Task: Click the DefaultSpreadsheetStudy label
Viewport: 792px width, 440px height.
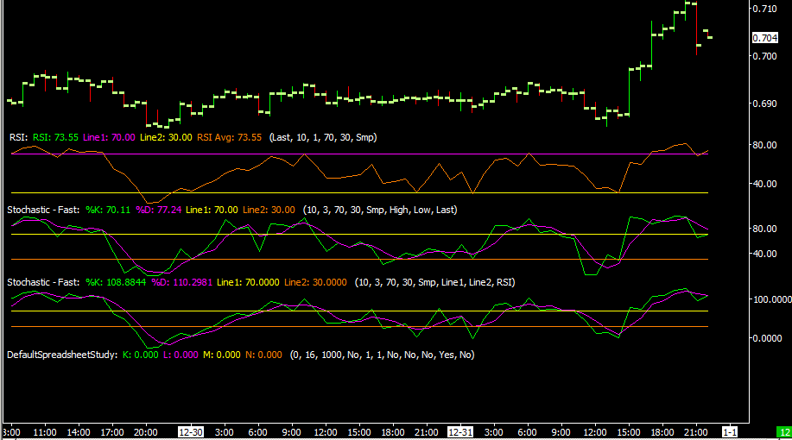Action: [62, 355]
